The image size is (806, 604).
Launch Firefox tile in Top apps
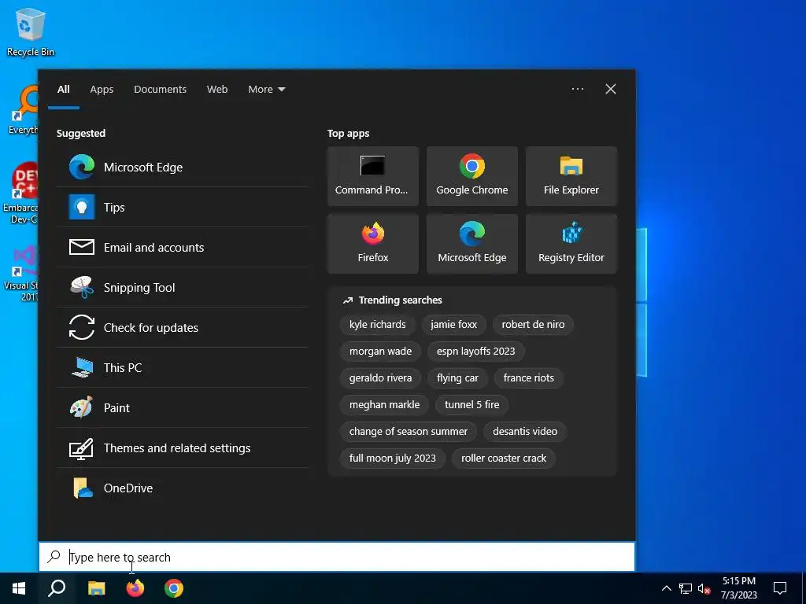372,244
